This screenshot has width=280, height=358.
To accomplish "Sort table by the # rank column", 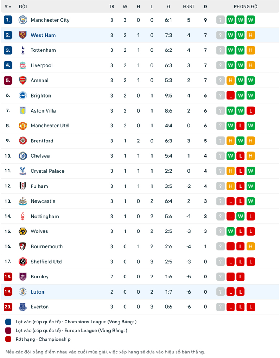I will (8, 6).
